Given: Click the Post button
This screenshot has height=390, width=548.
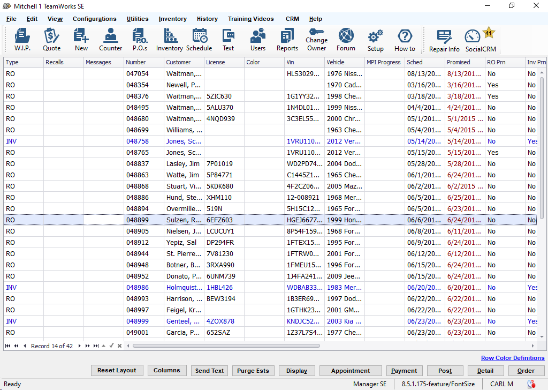Looking at the screenshot, I should tap(445, 371).
